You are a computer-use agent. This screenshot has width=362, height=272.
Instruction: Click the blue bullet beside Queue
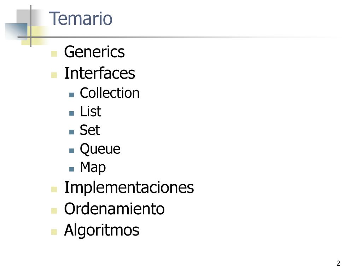coord(71,151)
